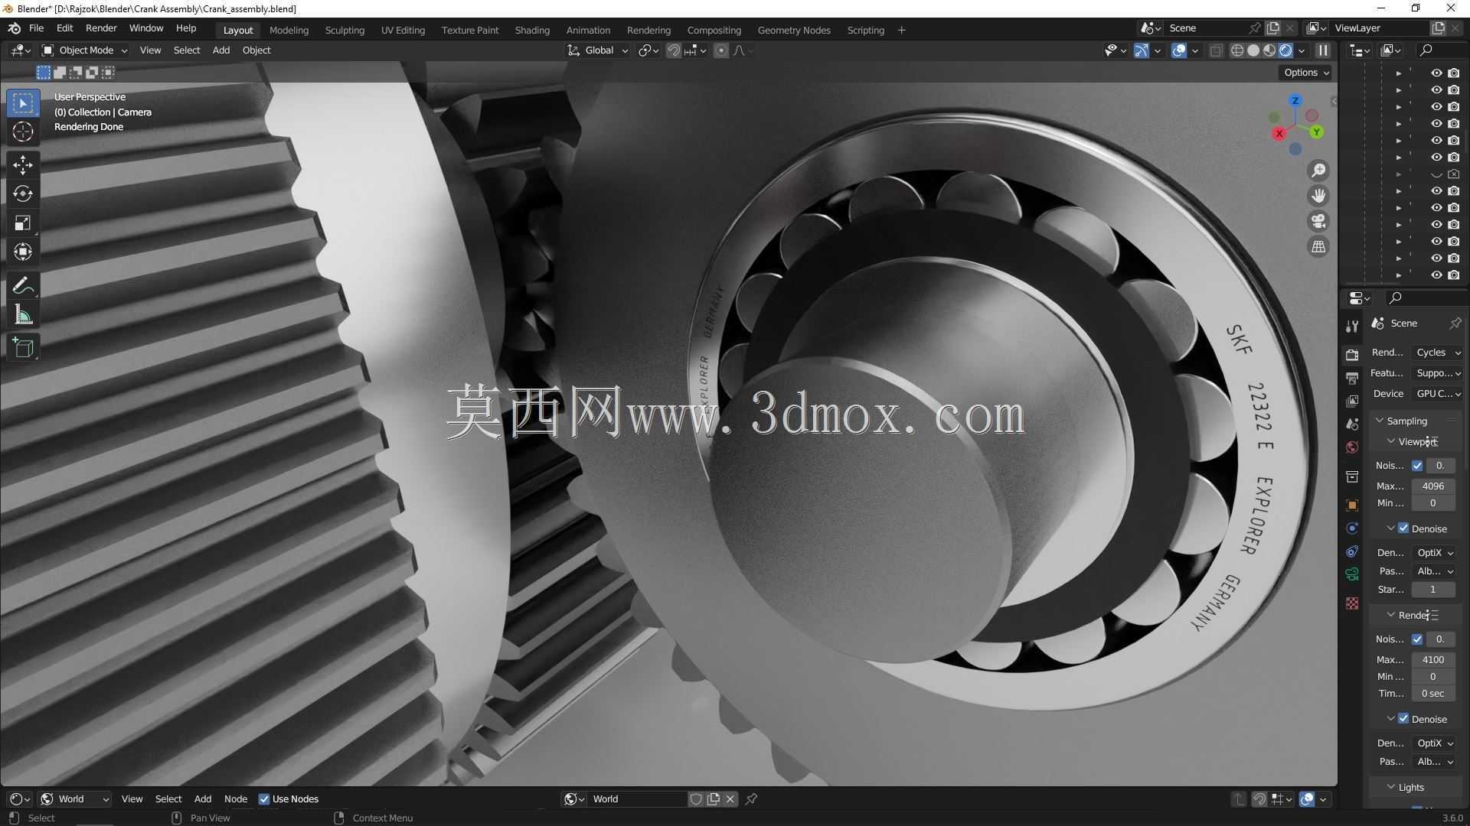Image resolution: width=1470 pixels, height=826 pixels.
Task: Open the Tool properties tab
Action: tap(1352, 327)
